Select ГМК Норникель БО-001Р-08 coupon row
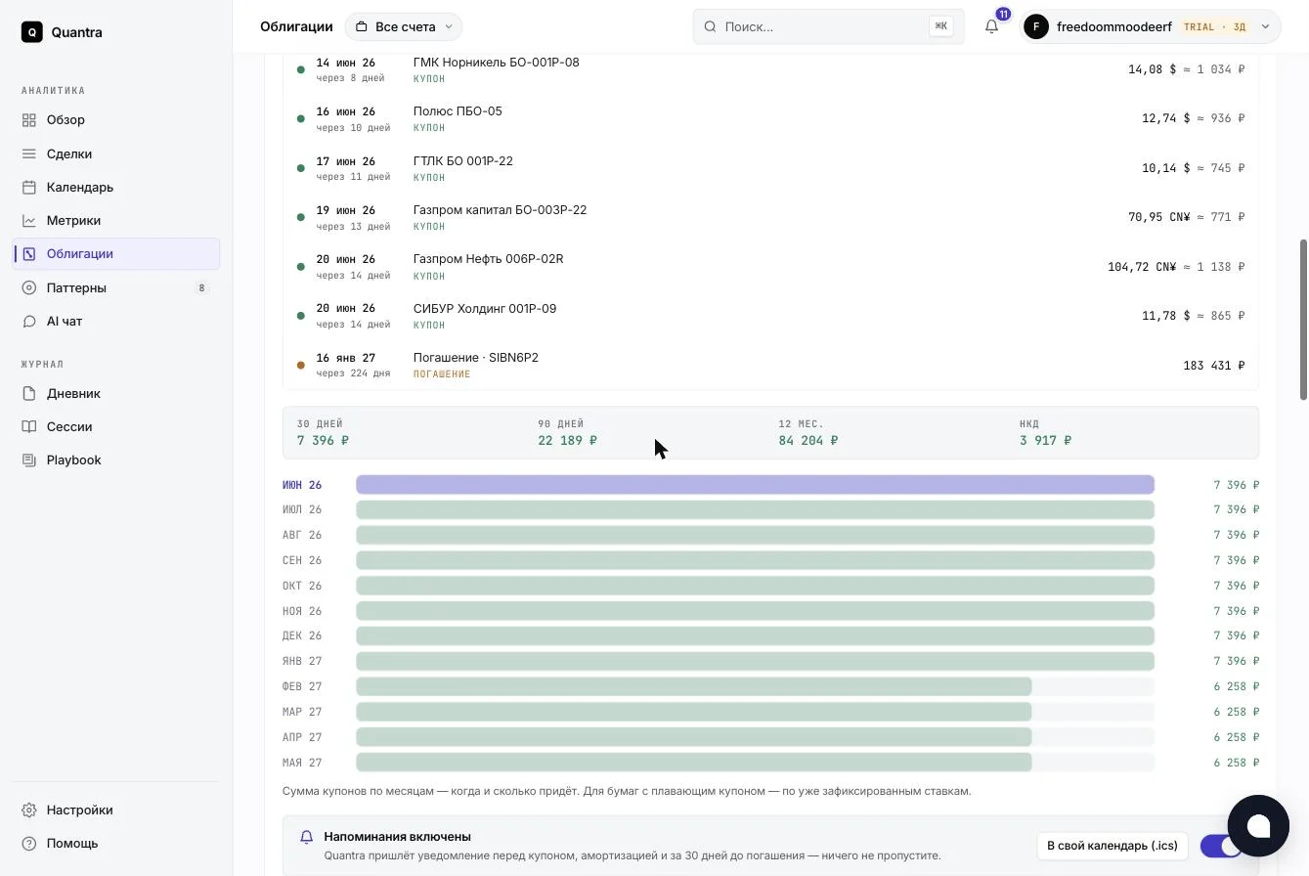This screenshot has height=876, width=1309. [770, 69]
